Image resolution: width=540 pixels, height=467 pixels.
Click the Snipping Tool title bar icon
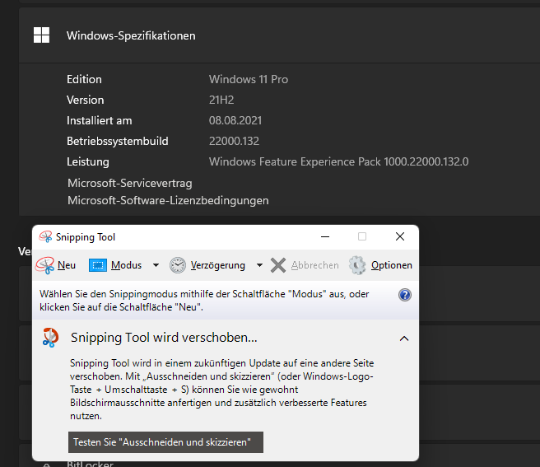coord(45,236)
